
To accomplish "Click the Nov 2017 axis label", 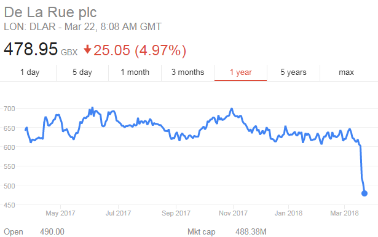I will click(x=233, y=213).
